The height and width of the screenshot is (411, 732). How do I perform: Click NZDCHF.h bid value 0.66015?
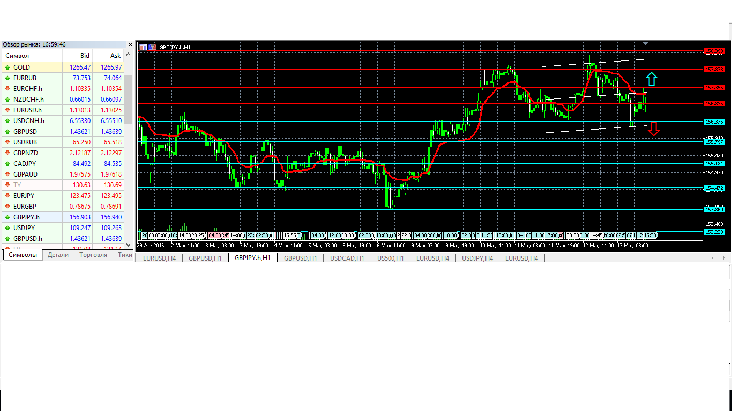point(80,100)
